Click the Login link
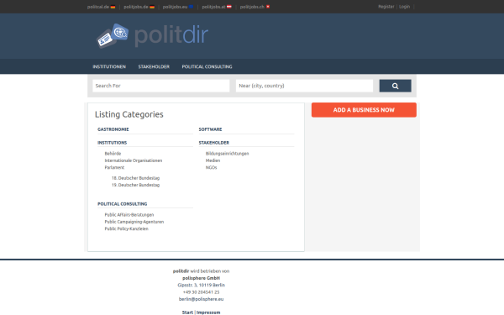The height and width of the screenshot is (315, 504). pos(404,7)
